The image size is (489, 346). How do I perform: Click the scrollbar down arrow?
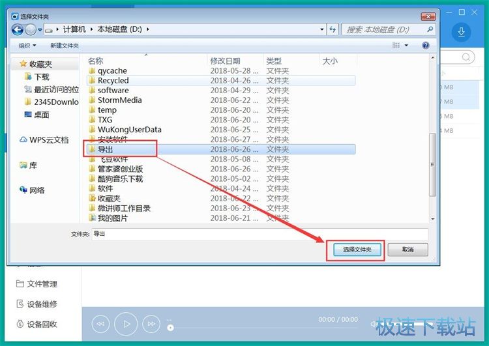(432, 219)
